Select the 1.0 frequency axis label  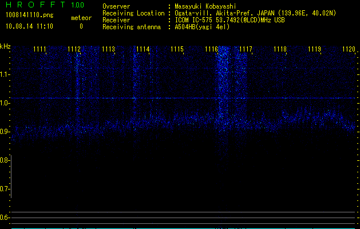[4, 103]
